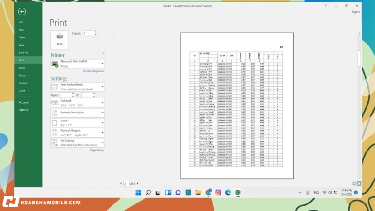Click the Print button with printer icon
Screen dimensions: 375x211
point(60,40)
